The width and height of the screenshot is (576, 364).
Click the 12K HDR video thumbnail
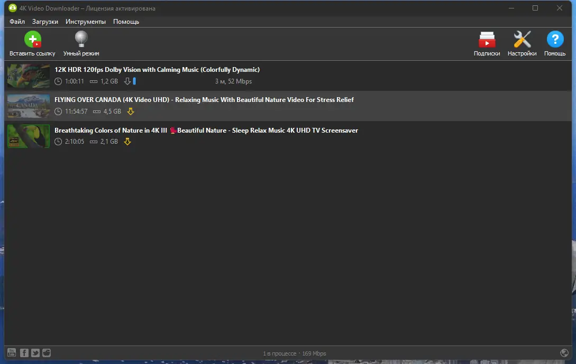coord(29,76)
